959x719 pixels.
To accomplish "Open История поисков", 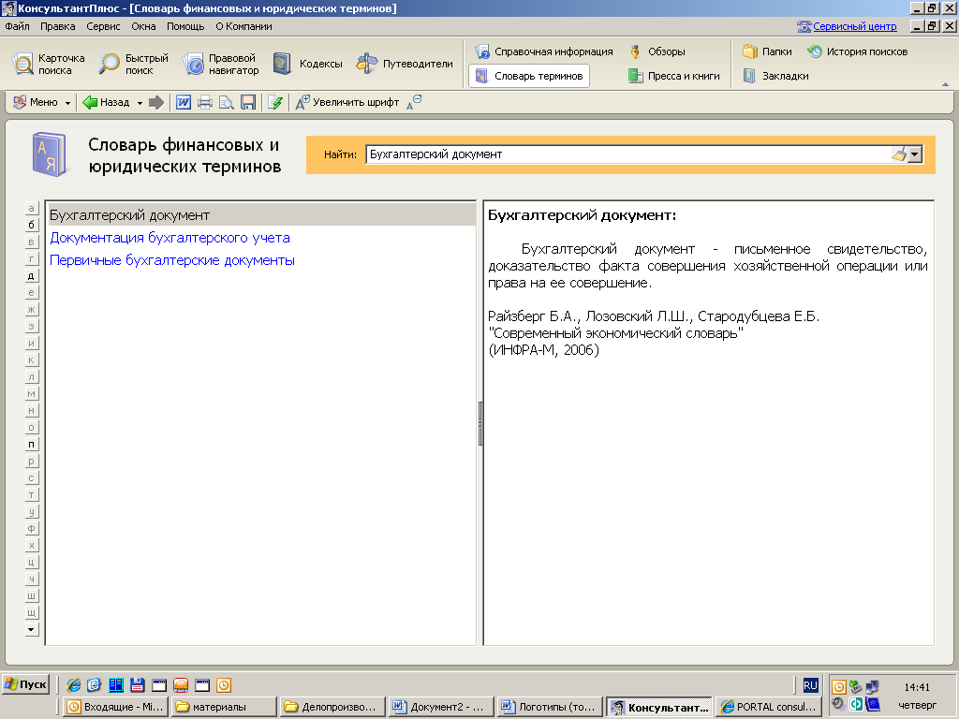I will [x=858, y=51].
